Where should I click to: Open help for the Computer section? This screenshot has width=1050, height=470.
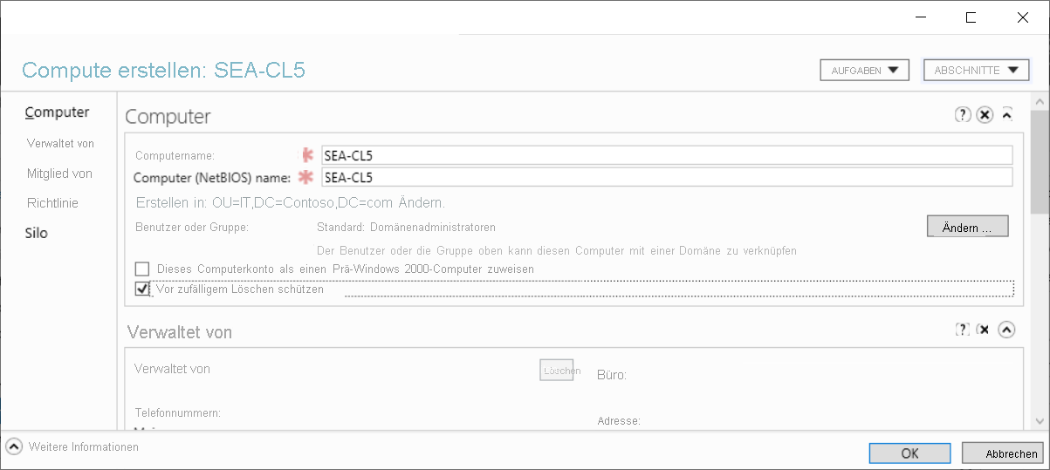click(x=963, y=114)
